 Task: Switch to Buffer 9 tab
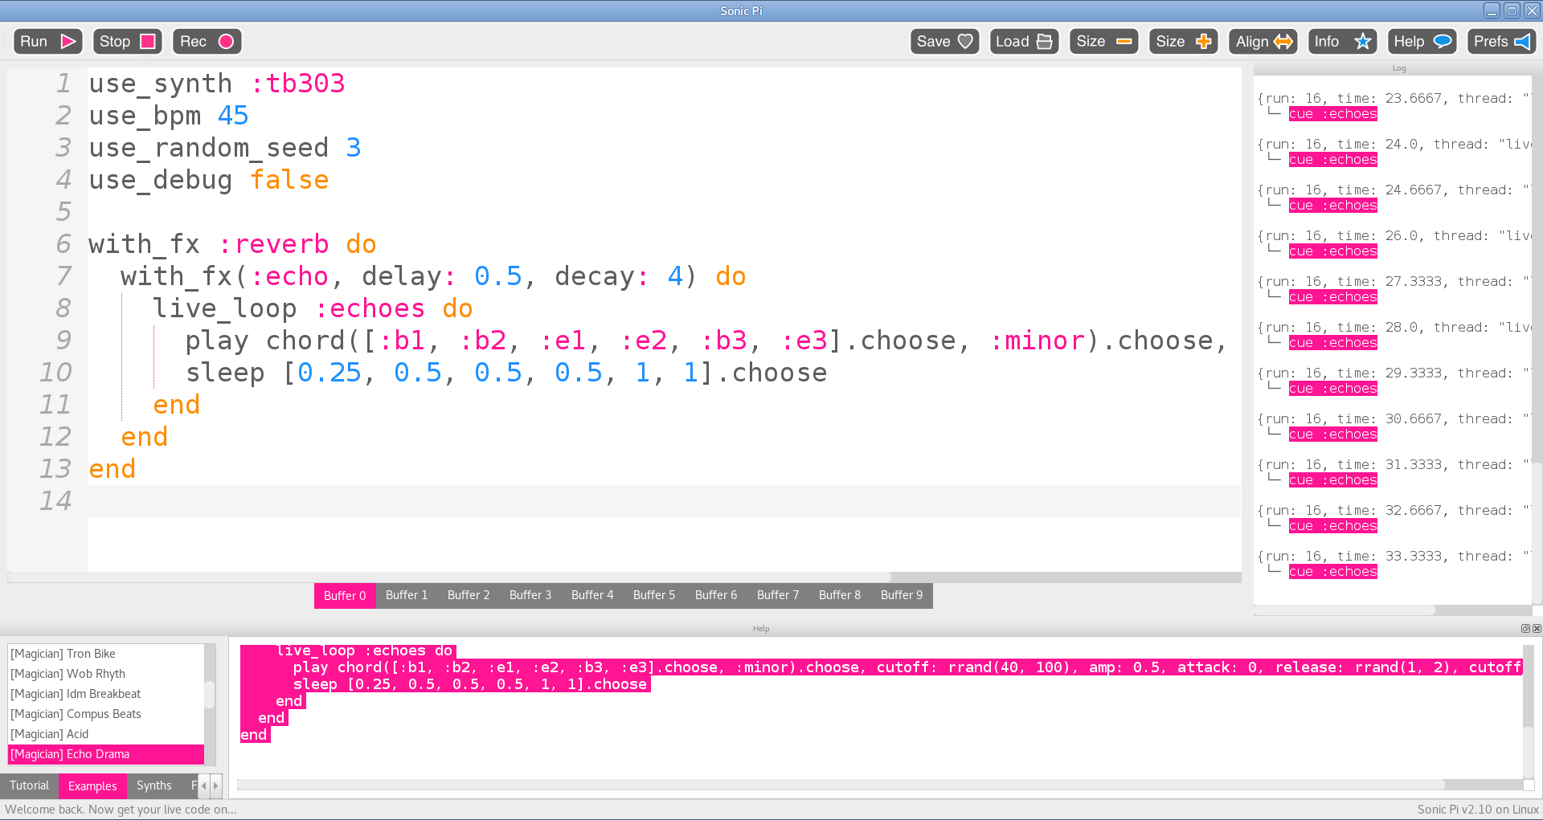click(902, 595)
